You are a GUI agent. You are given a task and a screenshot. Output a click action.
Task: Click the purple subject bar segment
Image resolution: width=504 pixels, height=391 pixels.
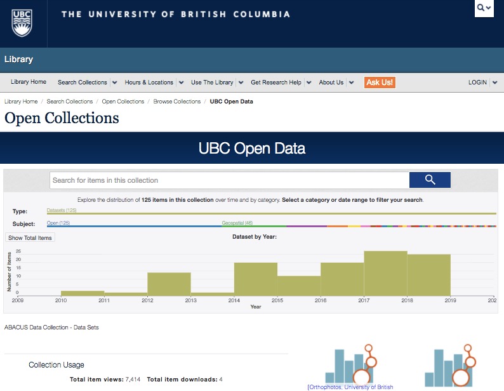[x=307, y=227]
